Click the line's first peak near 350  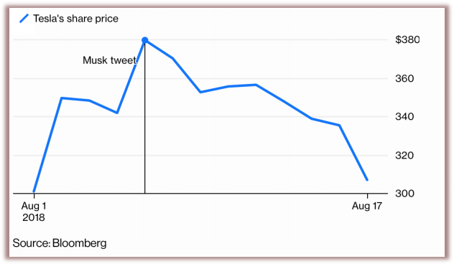[62, 98]
